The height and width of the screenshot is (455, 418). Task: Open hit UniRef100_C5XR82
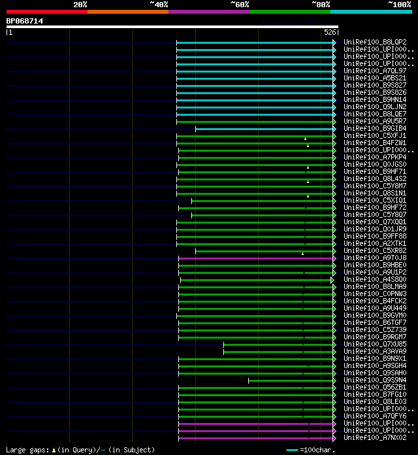pos(375,251)
